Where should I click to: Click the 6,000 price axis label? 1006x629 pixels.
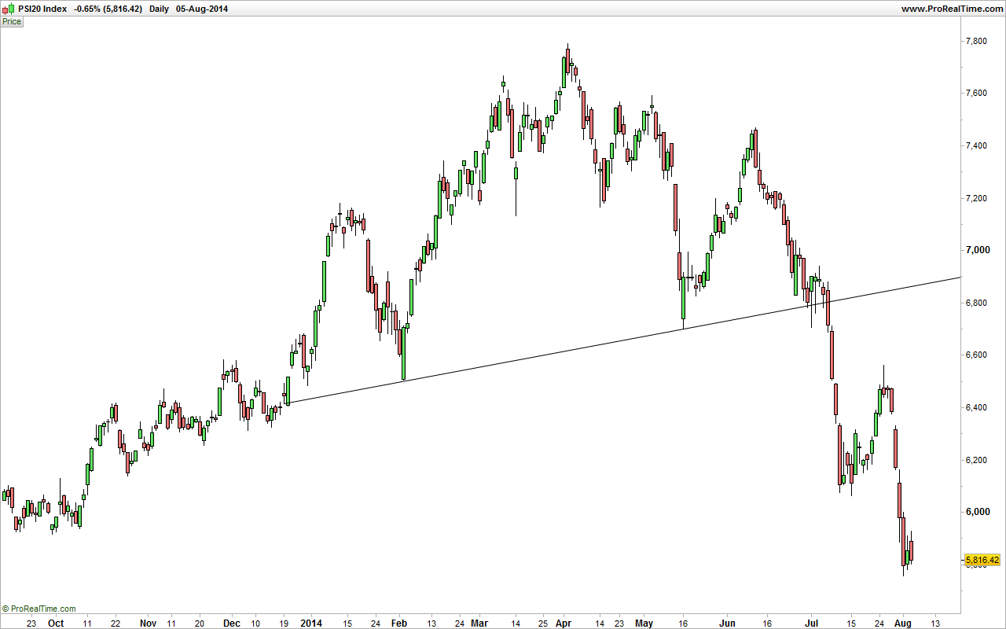[977, 512]
